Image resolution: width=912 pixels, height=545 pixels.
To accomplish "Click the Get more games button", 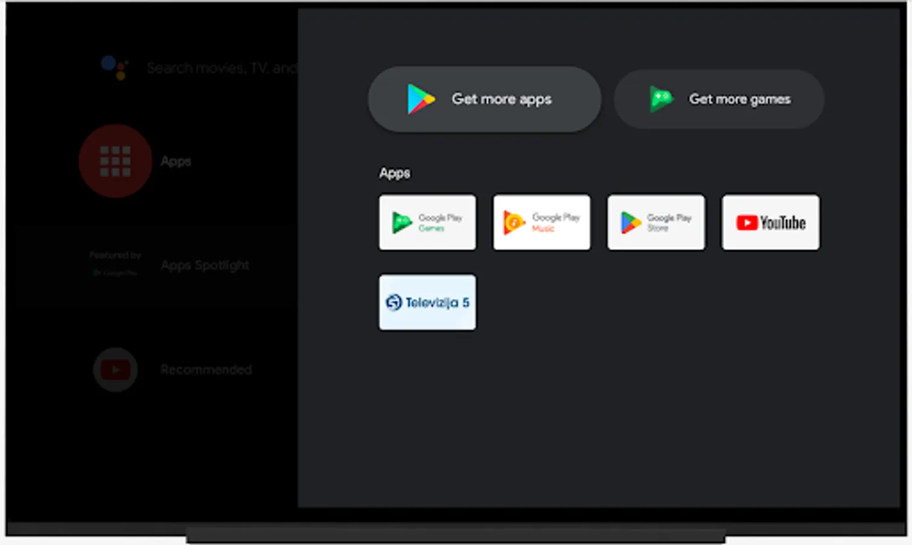I will 718,99.
